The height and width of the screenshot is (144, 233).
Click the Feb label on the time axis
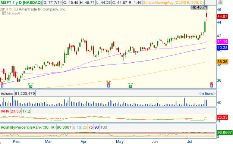coord(16,142)
